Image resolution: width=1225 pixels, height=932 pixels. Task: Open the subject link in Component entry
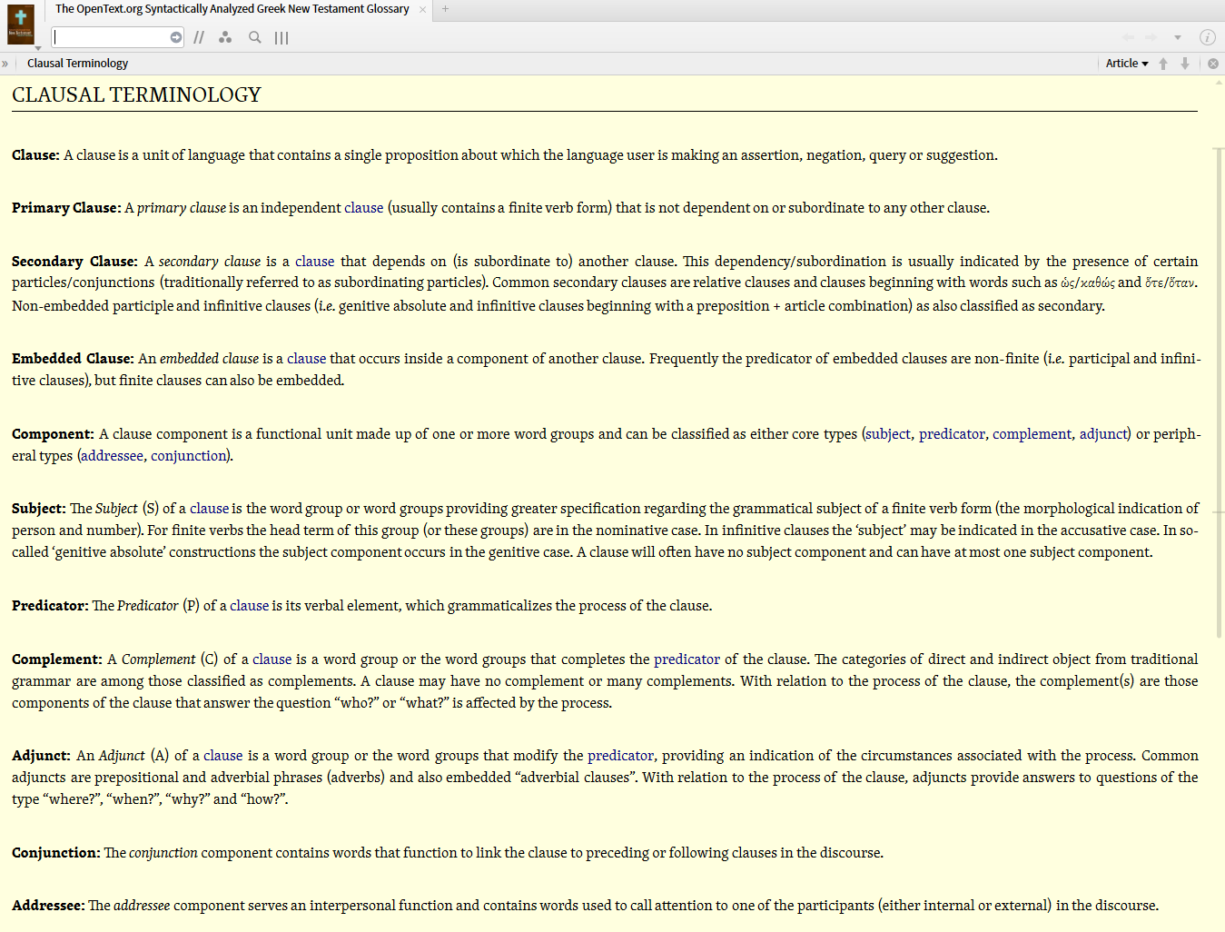click(x=888, y=434)
